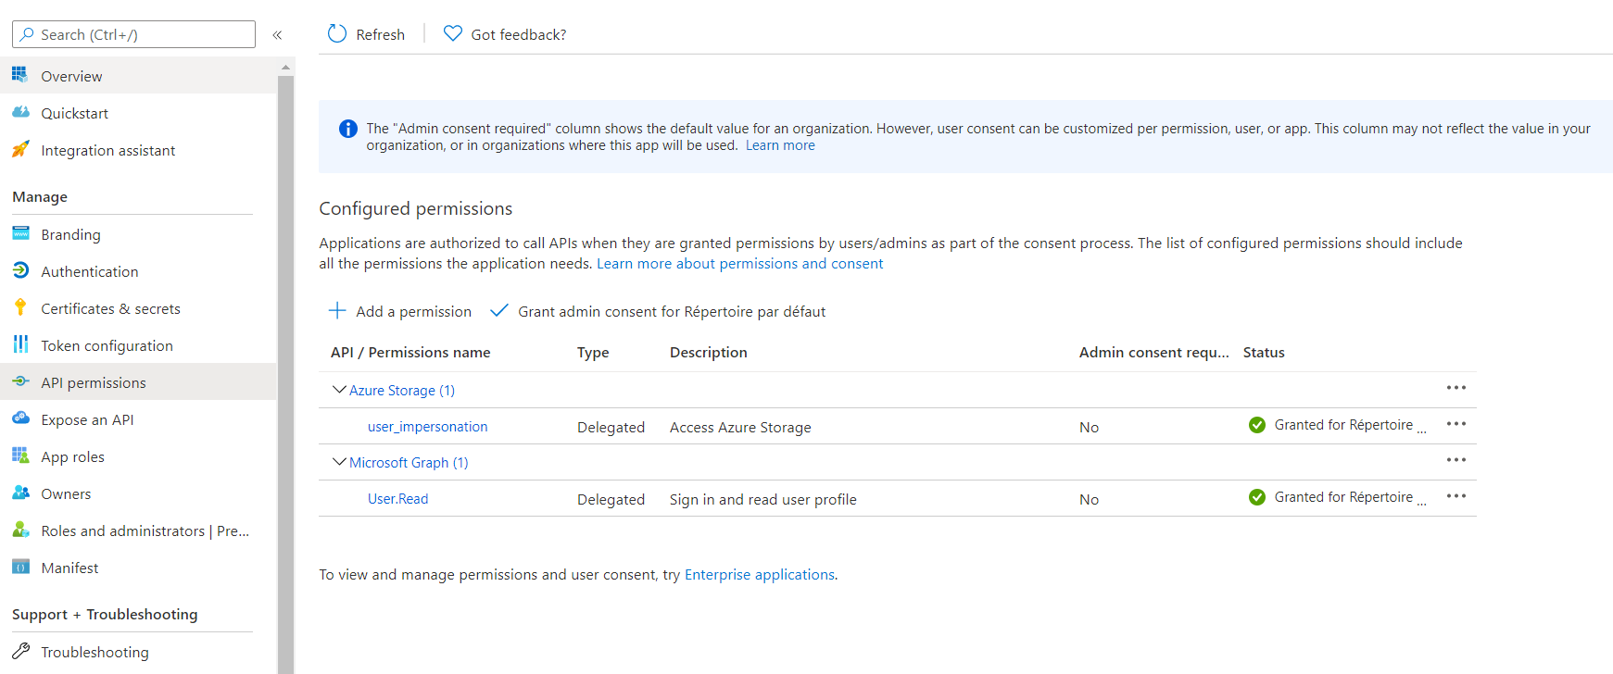This screenshot has height=674, width=1613.
Task: Click the magnifier icon in search box
Action: (x=27, y=34)
